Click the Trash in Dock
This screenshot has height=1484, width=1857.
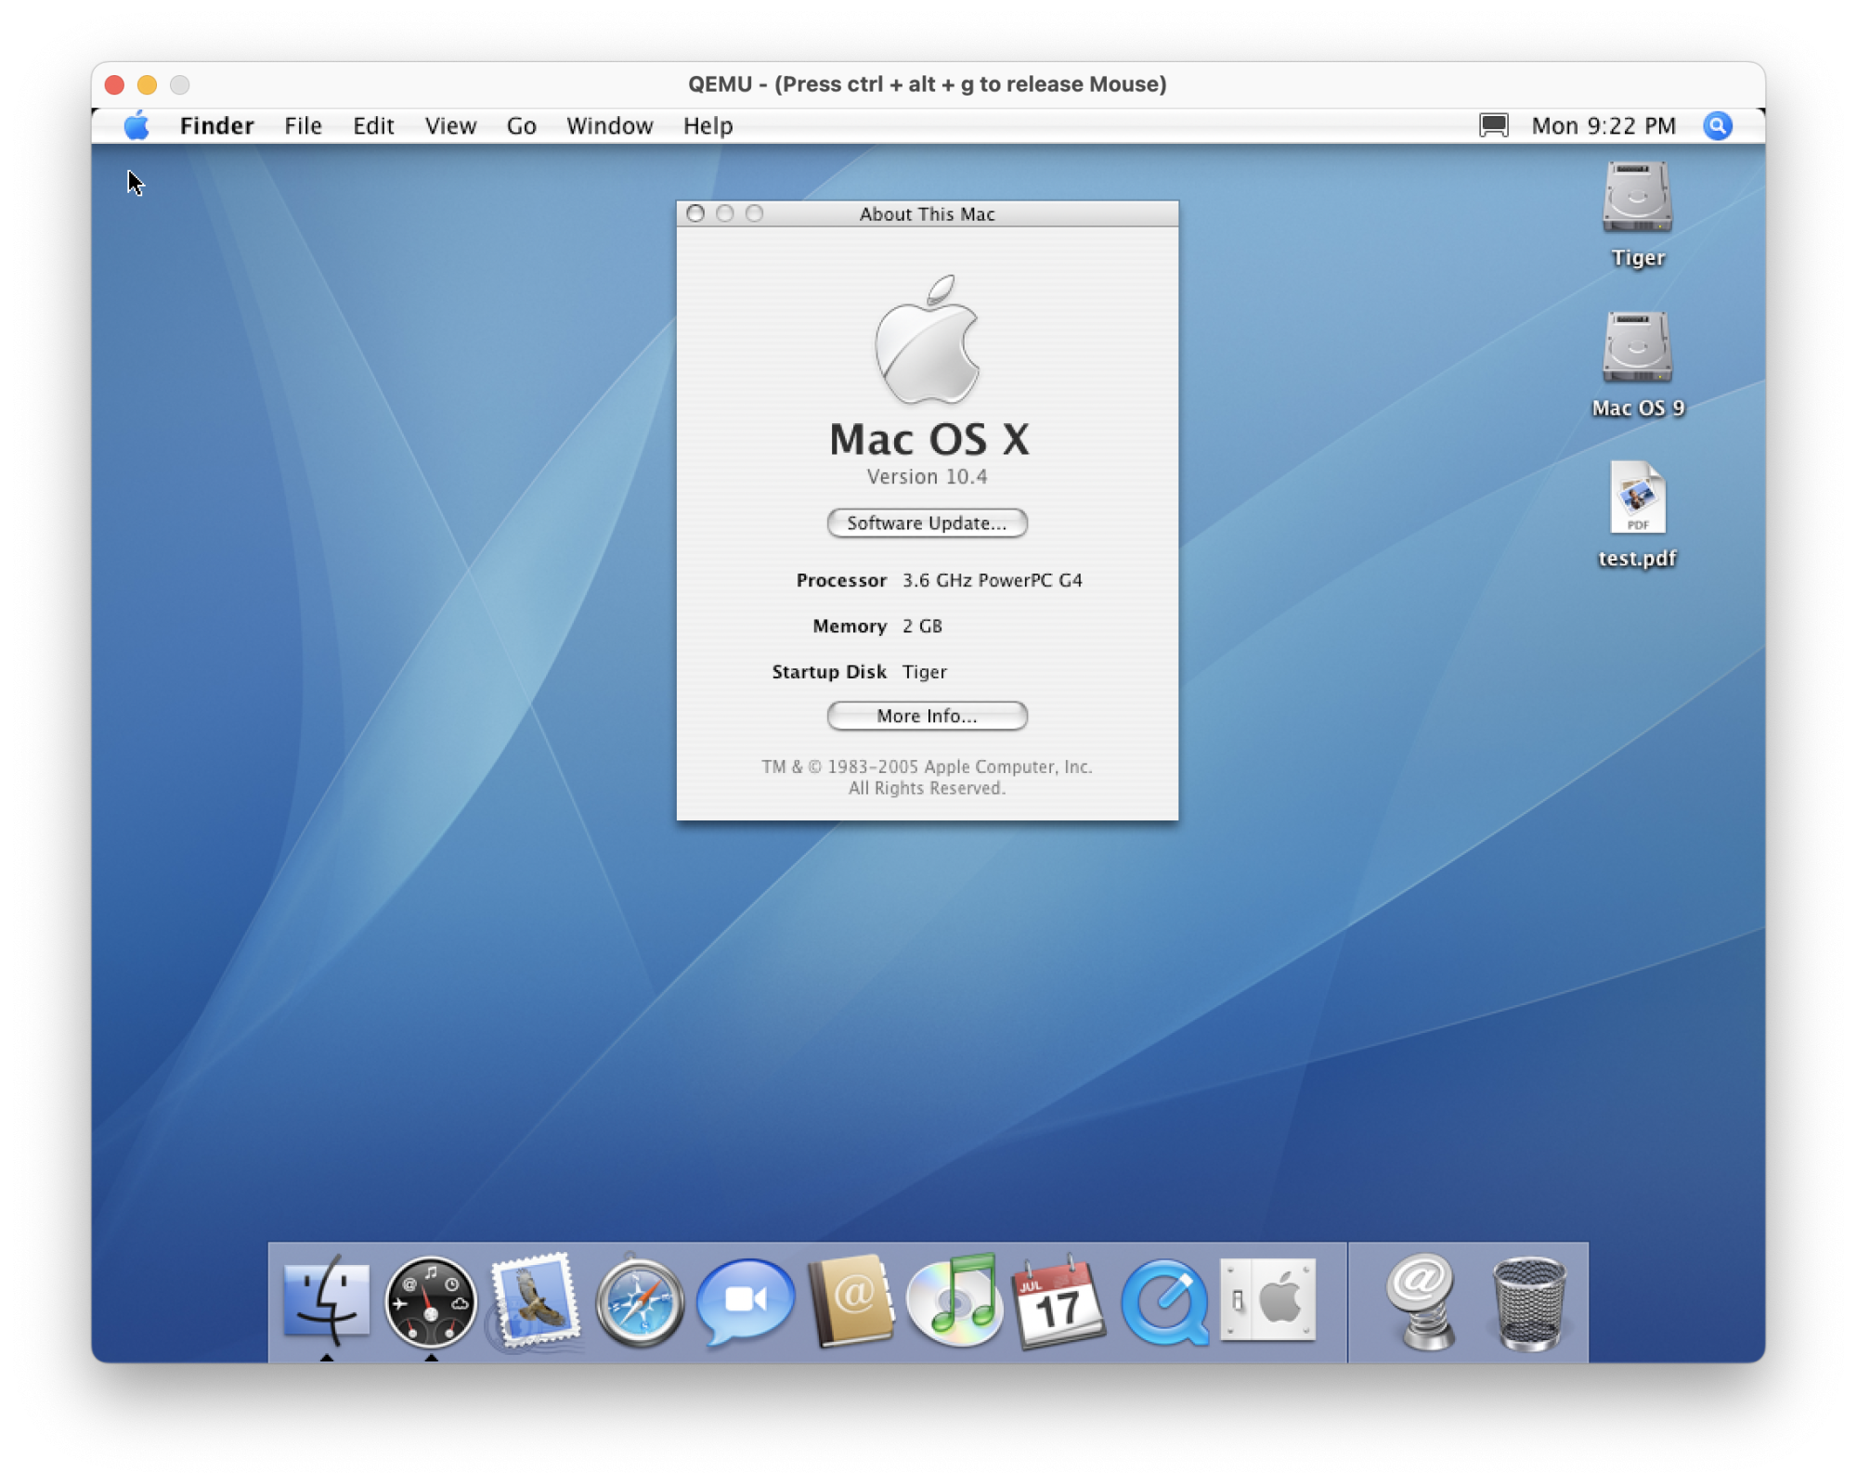click(x=1528, y=1301)
